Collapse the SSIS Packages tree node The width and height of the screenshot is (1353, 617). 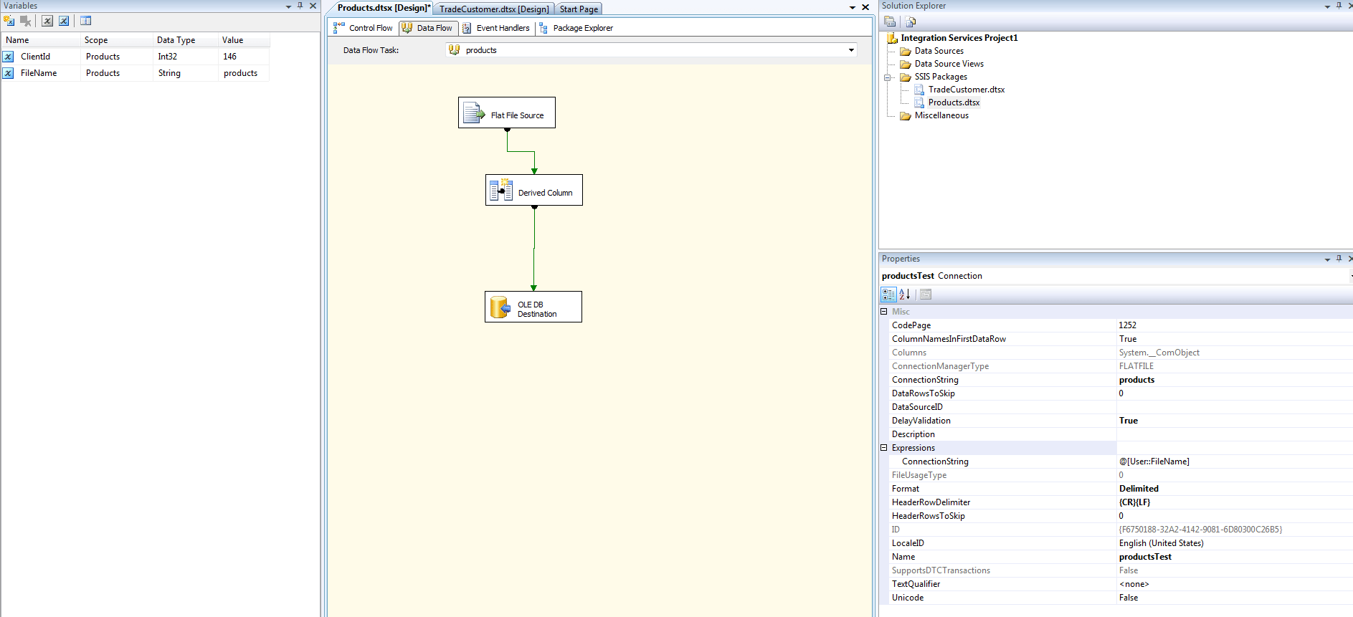tap(887, 77)
